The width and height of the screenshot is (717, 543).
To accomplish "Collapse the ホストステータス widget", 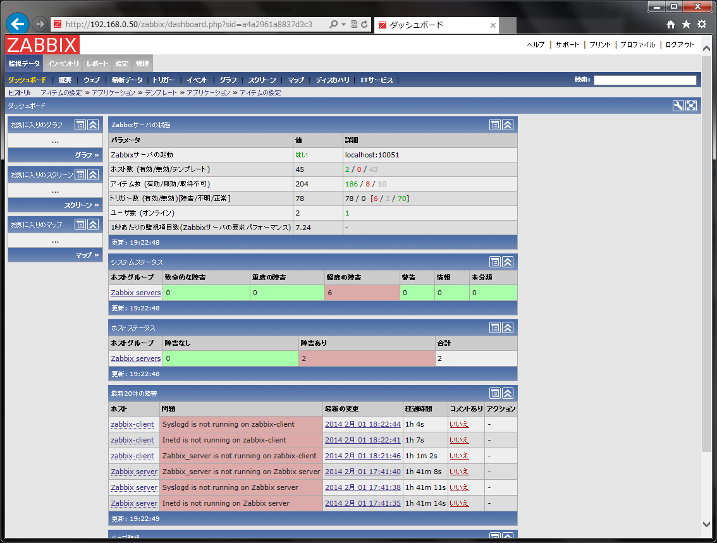I will [508, 327].
